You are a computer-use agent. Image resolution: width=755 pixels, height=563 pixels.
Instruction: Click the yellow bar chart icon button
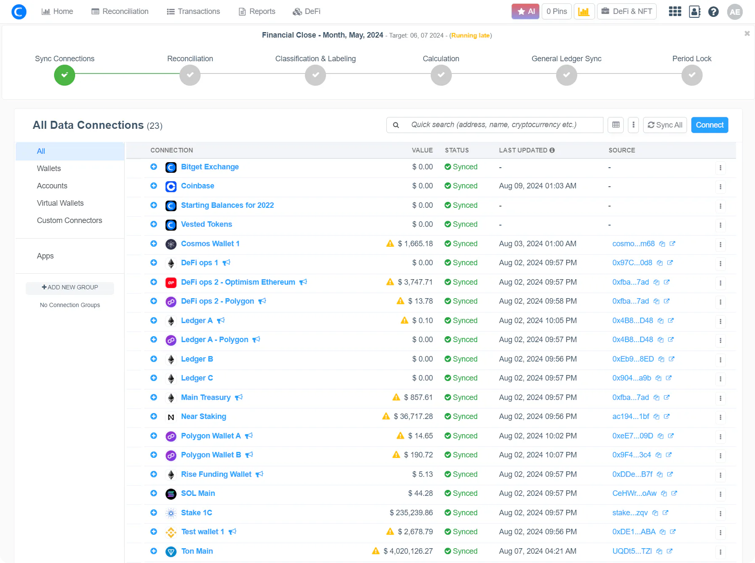tap(584, 11)
